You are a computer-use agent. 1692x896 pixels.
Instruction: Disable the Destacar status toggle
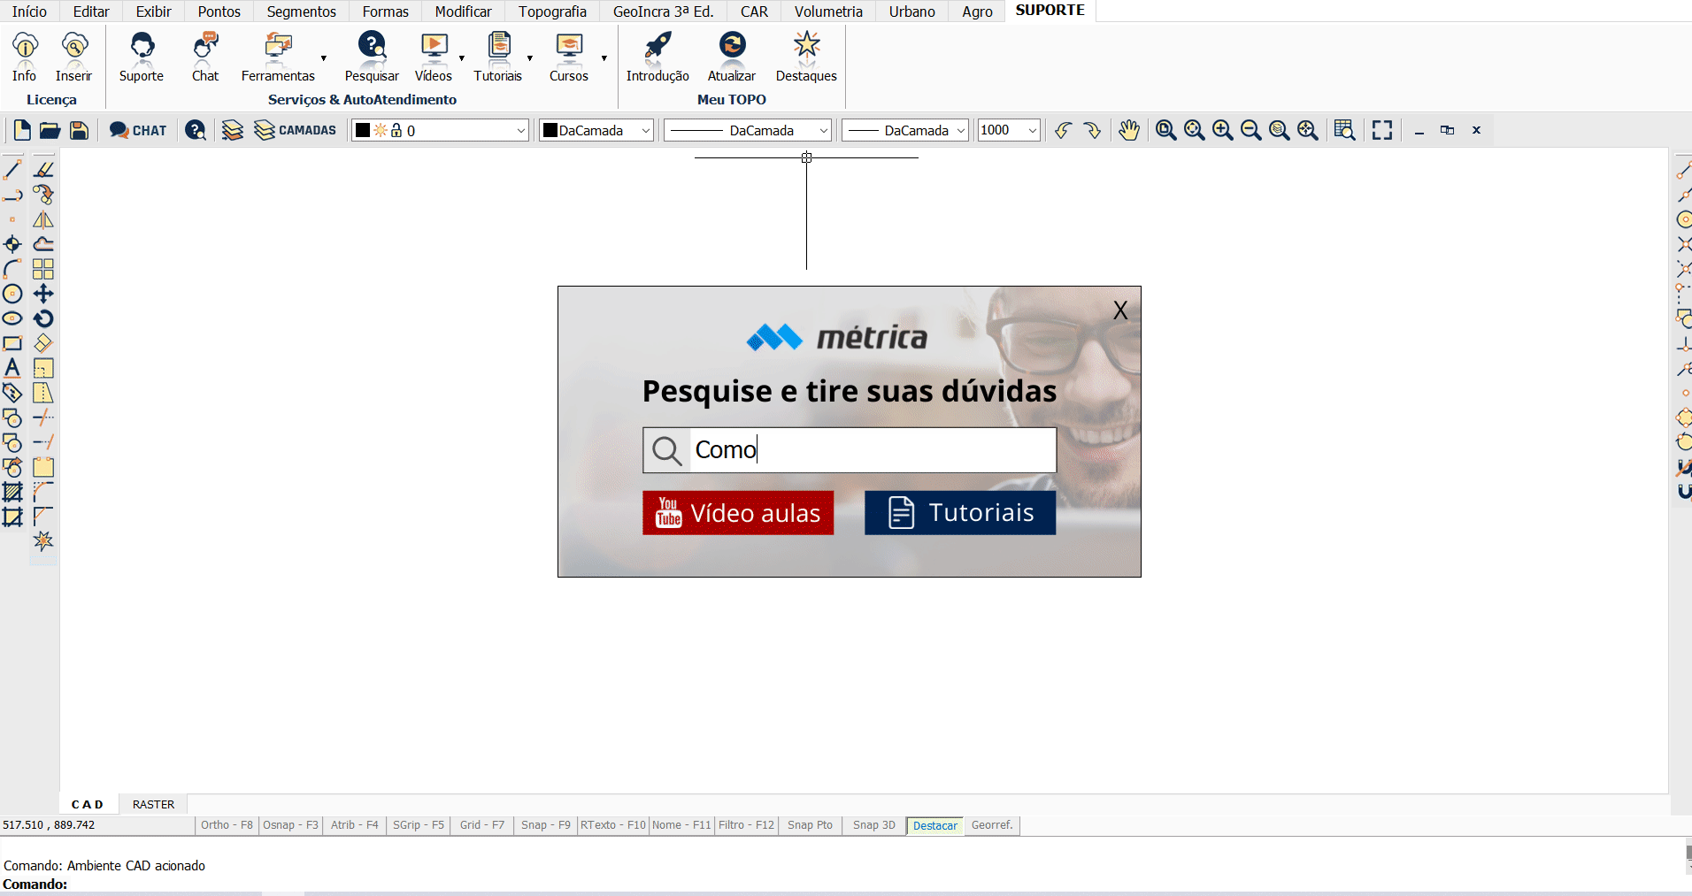point(934,826)
